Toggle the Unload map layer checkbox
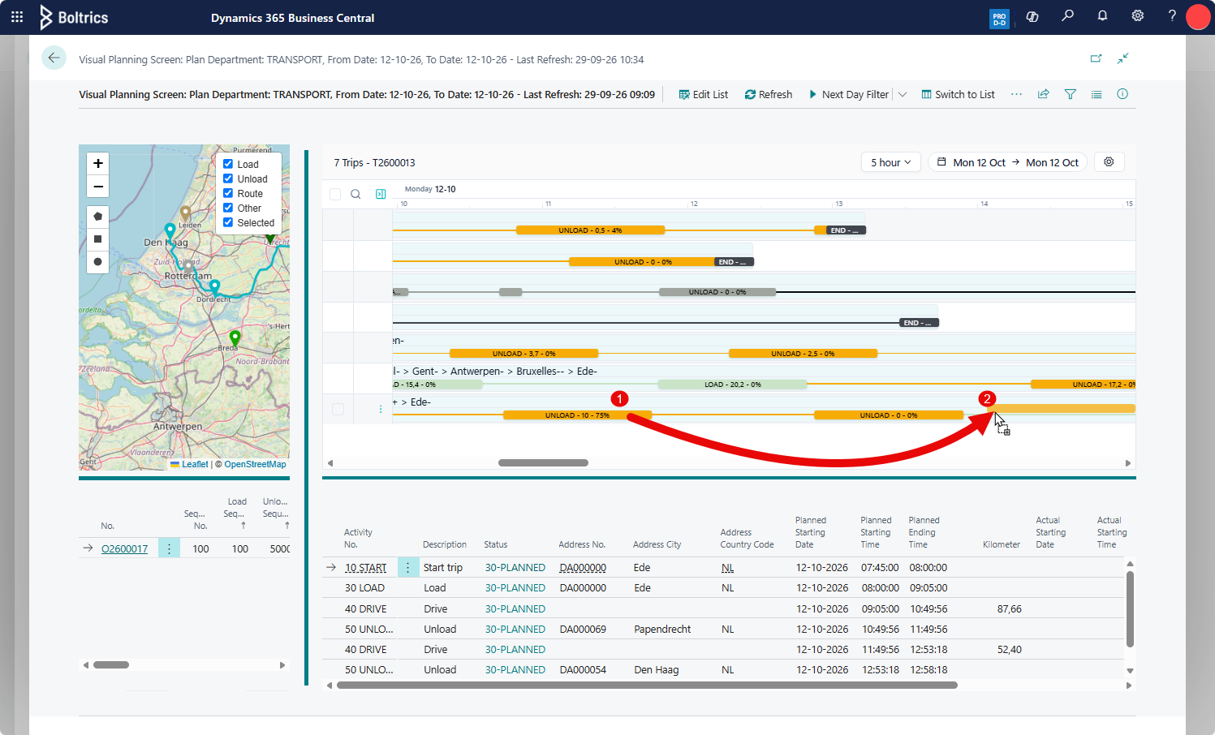The image size is (1215, 735). click(x=228, y=178)
